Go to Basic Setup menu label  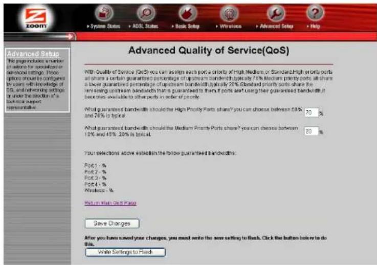point(186,26)
